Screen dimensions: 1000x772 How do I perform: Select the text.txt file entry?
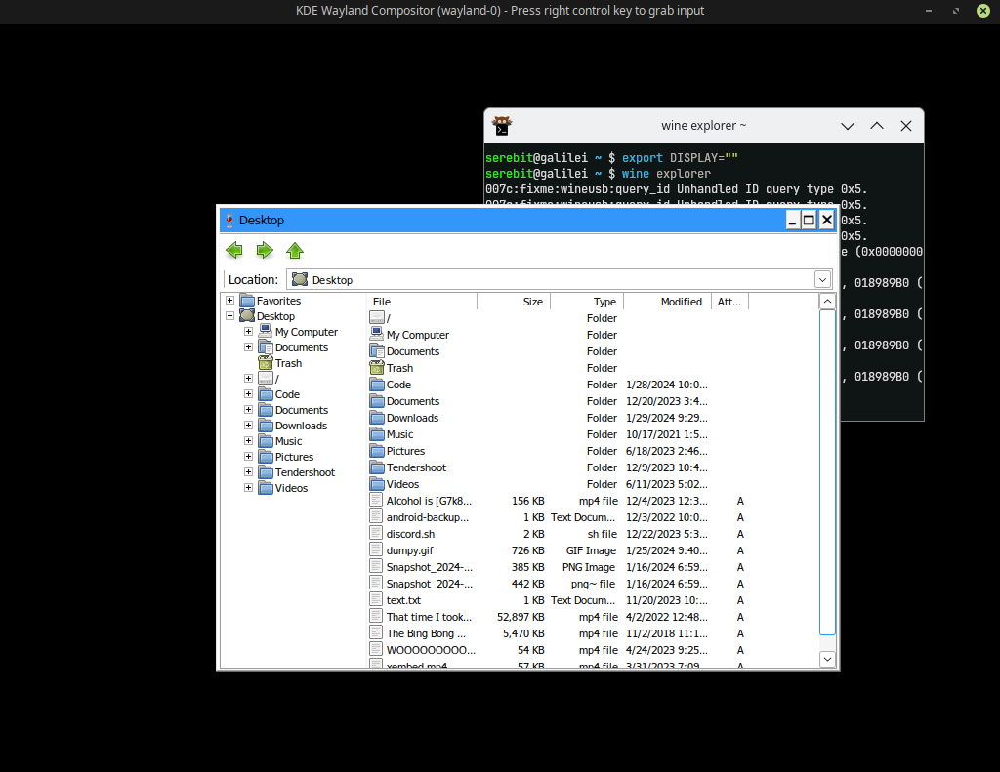tap(403, 600)
